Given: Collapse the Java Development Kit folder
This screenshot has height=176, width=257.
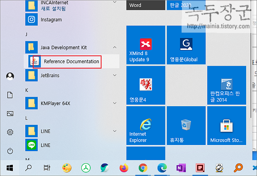Looking at the screenshot, I should 115,48.
